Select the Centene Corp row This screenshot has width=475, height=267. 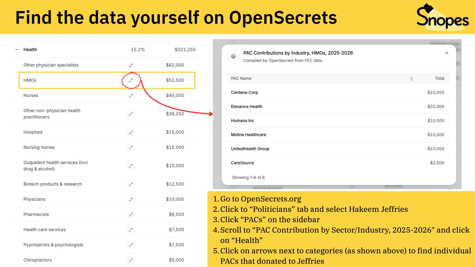click(339, 93)
